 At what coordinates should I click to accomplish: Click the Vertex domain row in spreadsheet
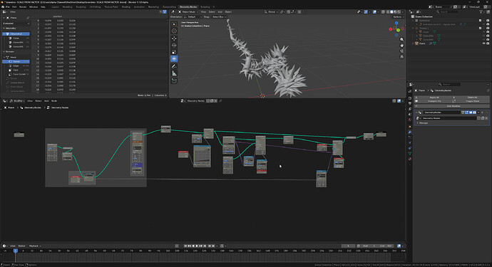pyautogui.click(x=16, y=61)
